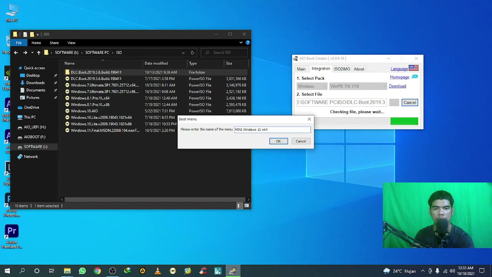Switch to Integration tab
The height and width of the screenshot is (277, 492).
pyautogui.click(x=321, y=68)
